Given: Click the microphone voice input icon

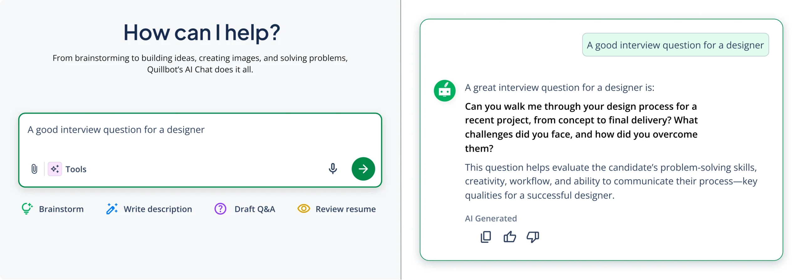Looking at the screenshot, I should click(x=333, y=169).
